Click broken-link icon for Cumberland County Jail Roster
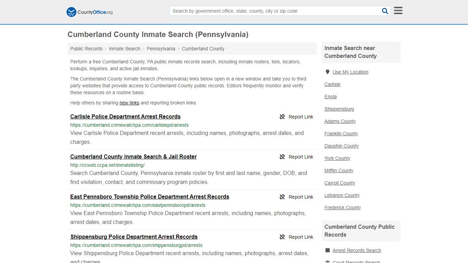The image size is (468, 263). tap(282, 157)
